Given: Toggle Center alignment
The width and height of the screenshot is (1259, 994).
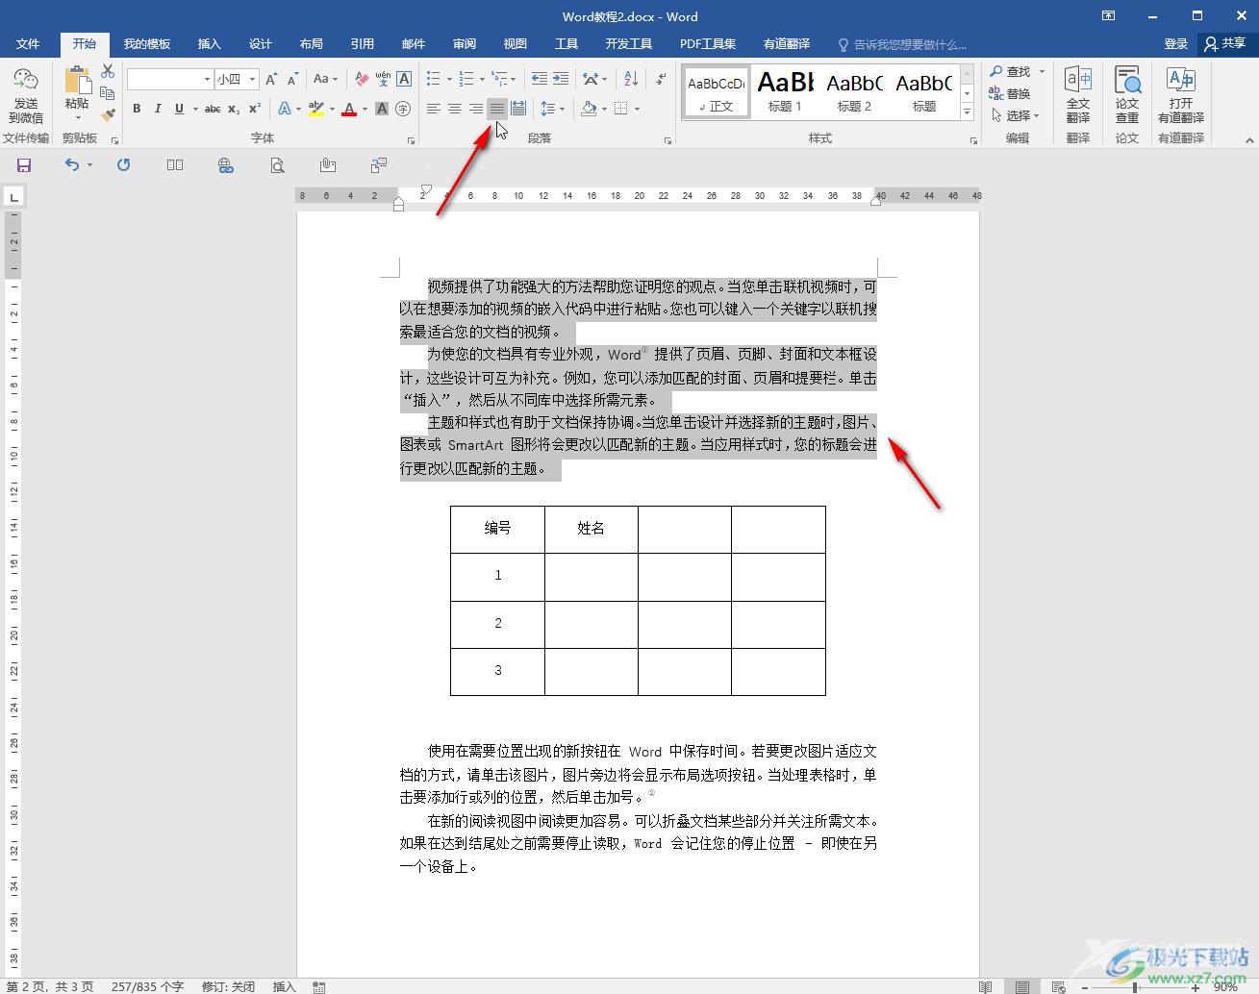Looking at the screenshot, I should coord(455,109).
